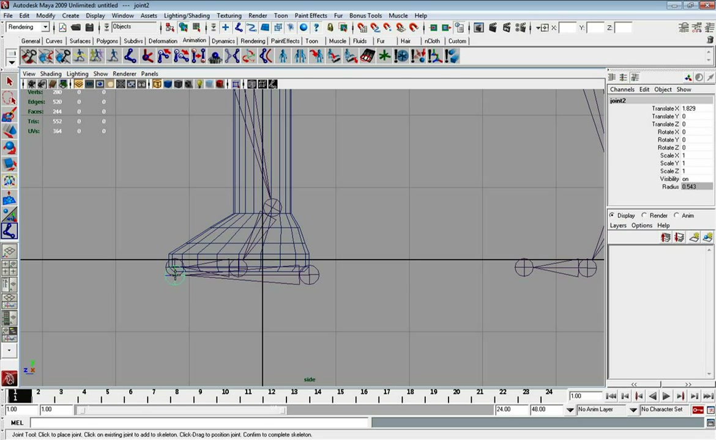Activate the Lasso select tool

click(9, 98)
